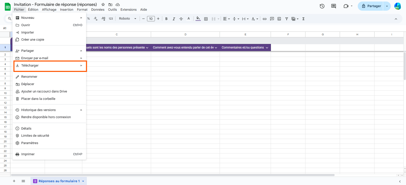
Task: Click Renommer in the menu
Action: (49, 77)
